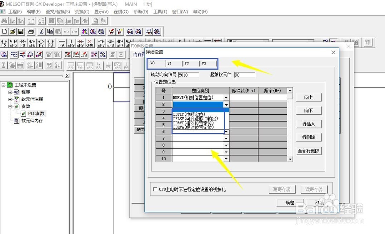Screen dimensions: 385x234
Task: Click the 行插入 button
Action: pyautogui.click(x=309, y=124)
